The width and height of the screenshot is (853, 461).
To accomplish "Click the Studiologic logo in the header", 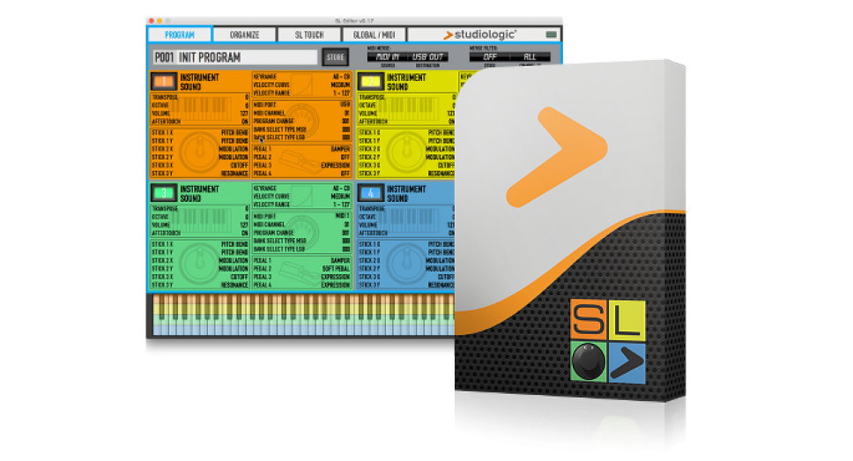I will coord(480,35).
